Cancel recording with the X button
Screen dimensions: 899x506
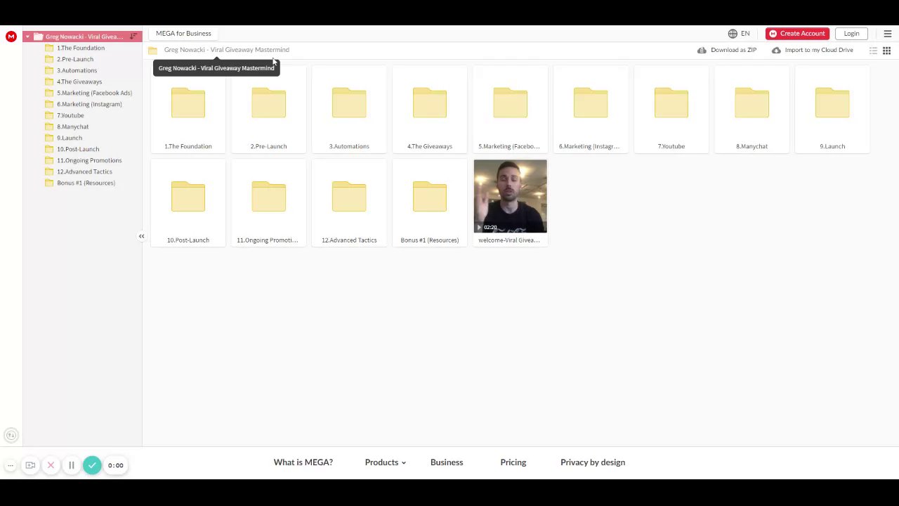coord(51,465)
